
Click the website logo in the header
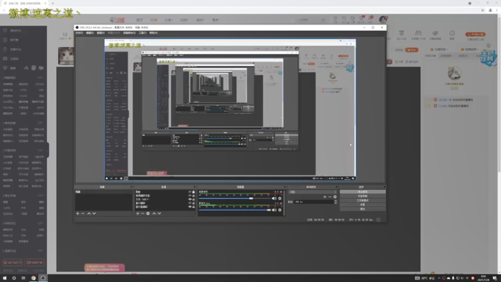coord(118,20)
